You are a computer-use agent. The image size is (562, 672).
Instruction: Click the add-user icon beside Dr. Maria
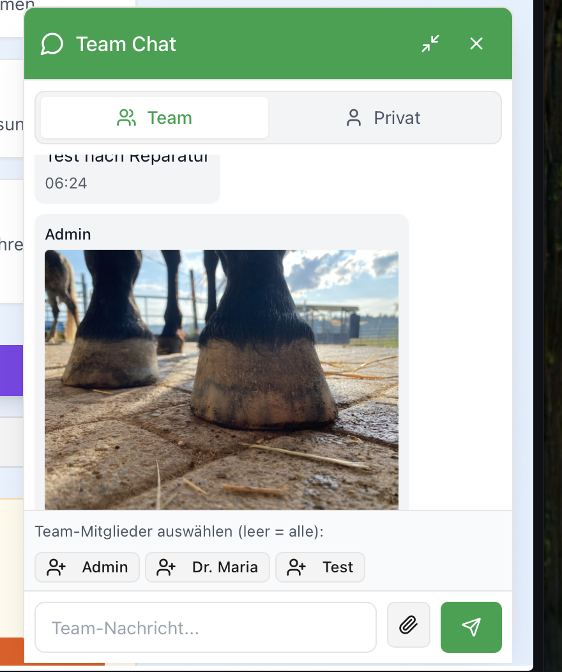167,567
